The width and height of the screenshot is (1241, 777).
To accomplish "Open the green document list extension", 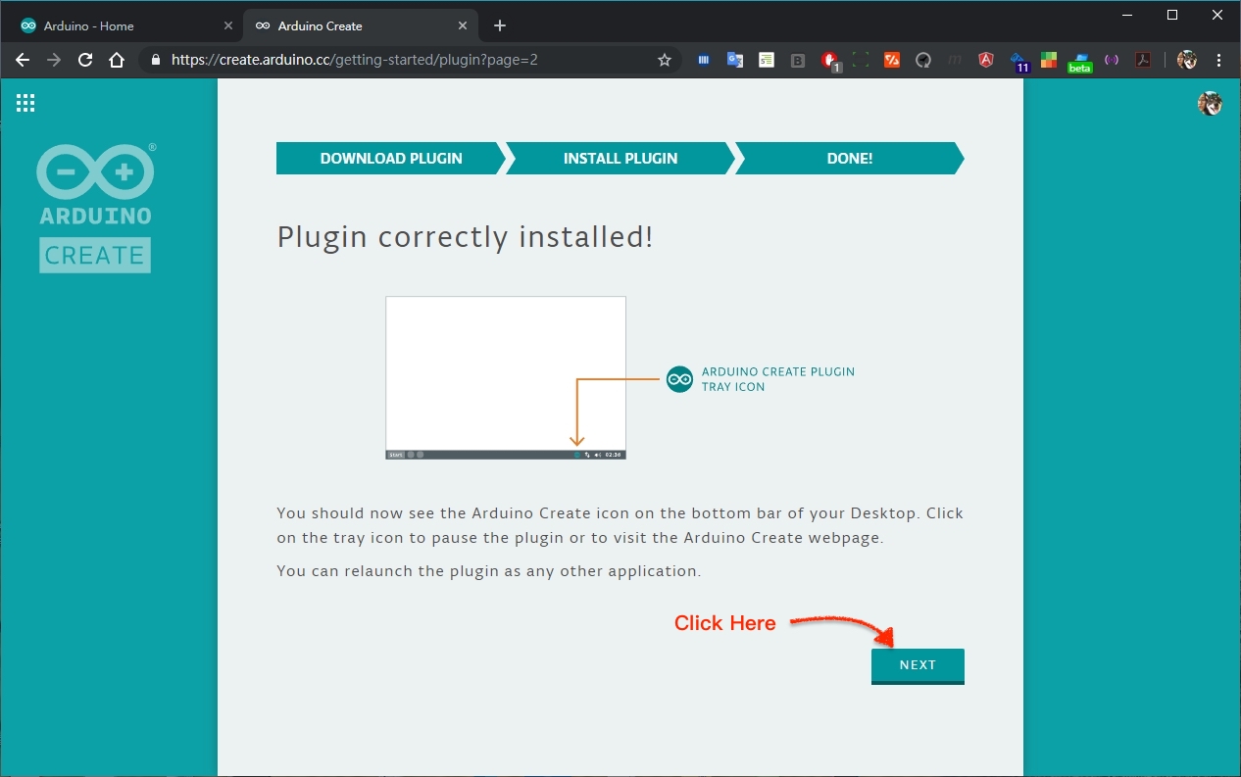I will click(767, 60).
